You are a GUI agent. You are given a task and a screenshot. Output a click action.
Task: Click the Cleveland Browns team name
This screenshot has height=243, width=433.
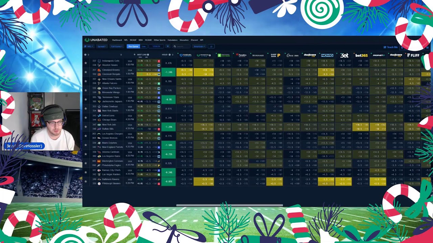click(x=111, y=70)
